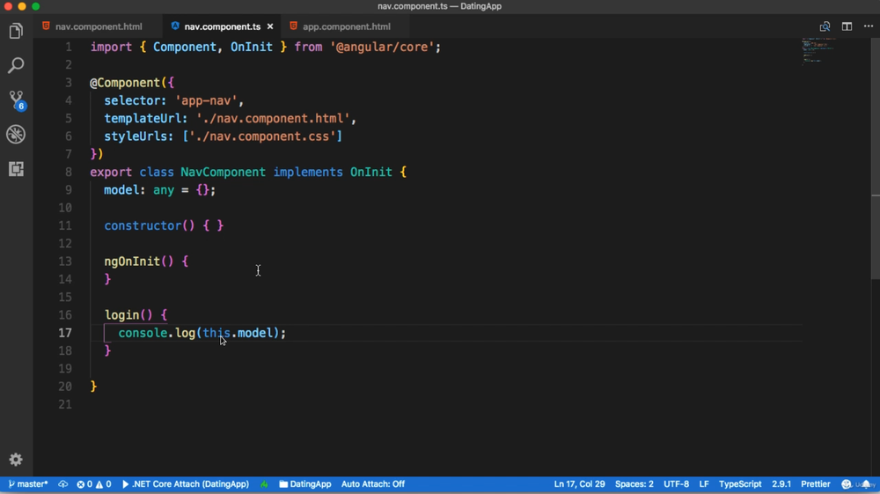This screenshot has width=880, height=494.
Task: Start .NET Core Attach (DatingApp) debug
Action: click(x=185, y=484)
